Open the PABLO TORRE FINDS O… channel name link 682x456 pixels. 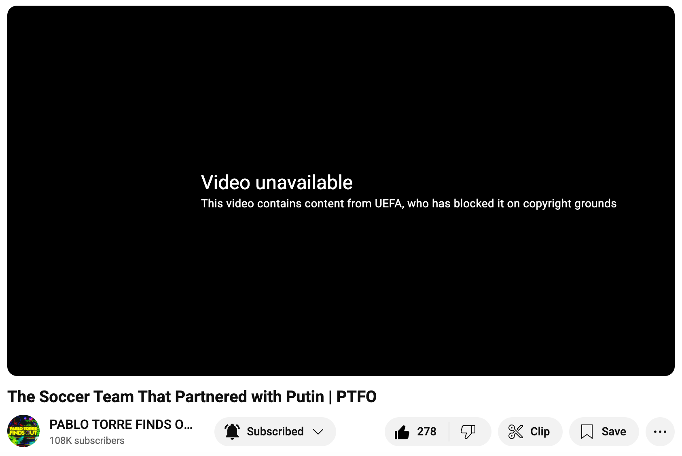[x=121, y=424]
